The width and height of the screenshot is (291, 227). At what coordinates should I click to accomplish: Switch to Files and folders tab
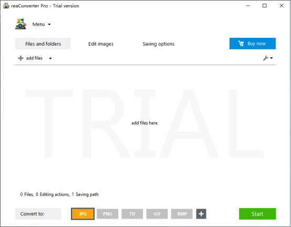[x=43, y=44]
